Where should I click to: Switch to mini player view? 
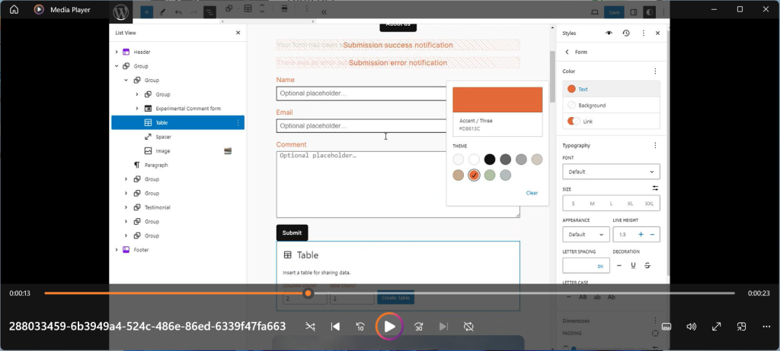click(741, 327)
